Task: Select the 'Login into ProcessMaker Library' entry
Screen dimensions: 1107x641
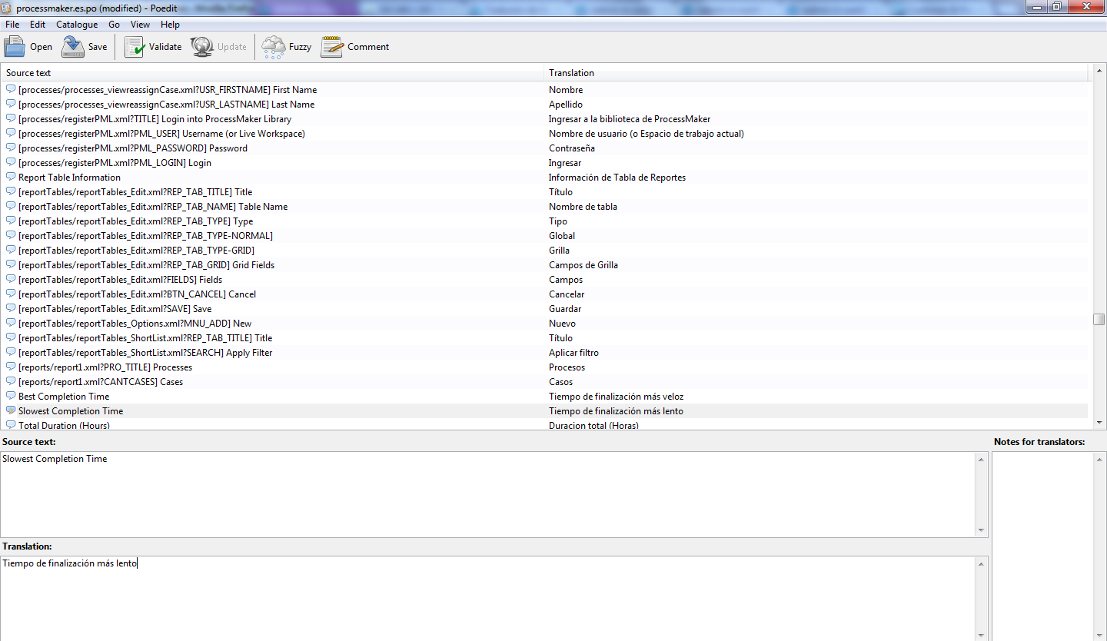Action: (155, 119)
